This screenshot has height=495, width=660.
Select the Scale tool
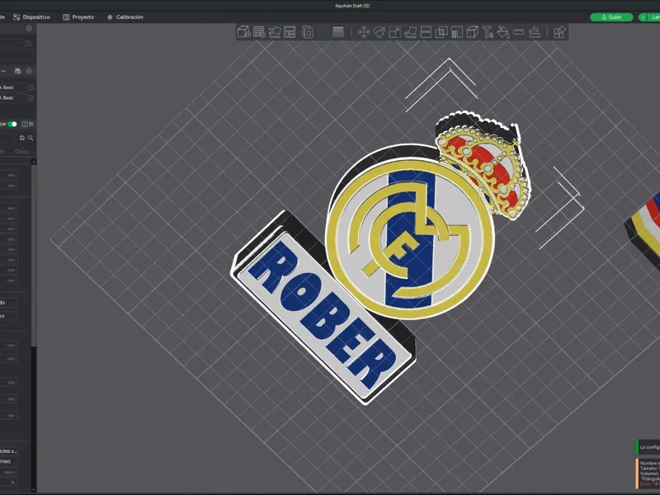(394, 32)
